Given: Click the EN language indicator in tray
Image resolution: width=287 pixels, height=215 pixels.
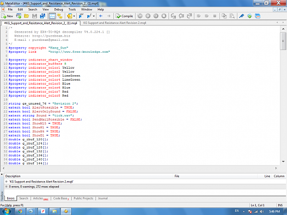Looking at the screenshot, I should click(x=237, y=211).
